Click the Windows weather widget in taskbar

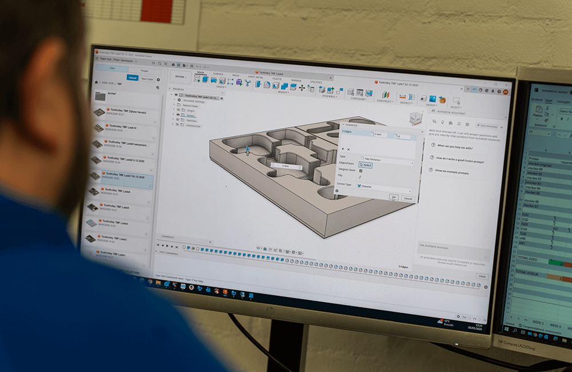point(446,322)
